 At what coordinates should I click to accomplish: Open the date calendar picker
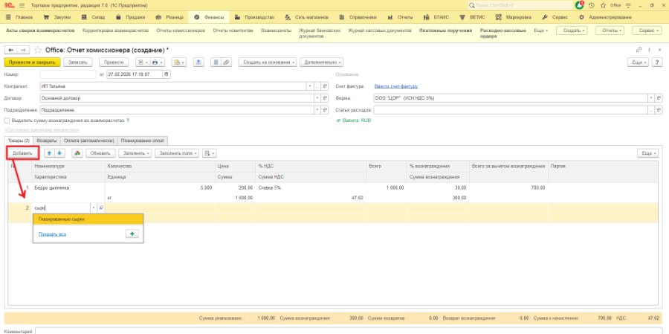[167, 74]
